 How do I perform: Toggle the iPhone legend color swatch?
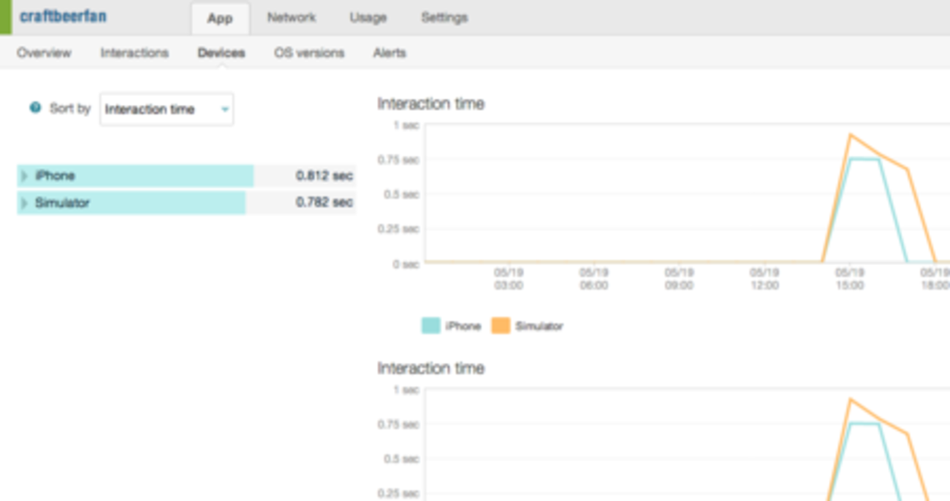(431, 326)
